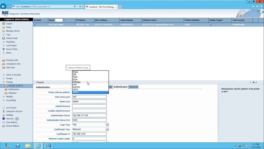This screenshot has height=149, width=264.
Task: Click the Web service port field
Action: coord(90,97)
